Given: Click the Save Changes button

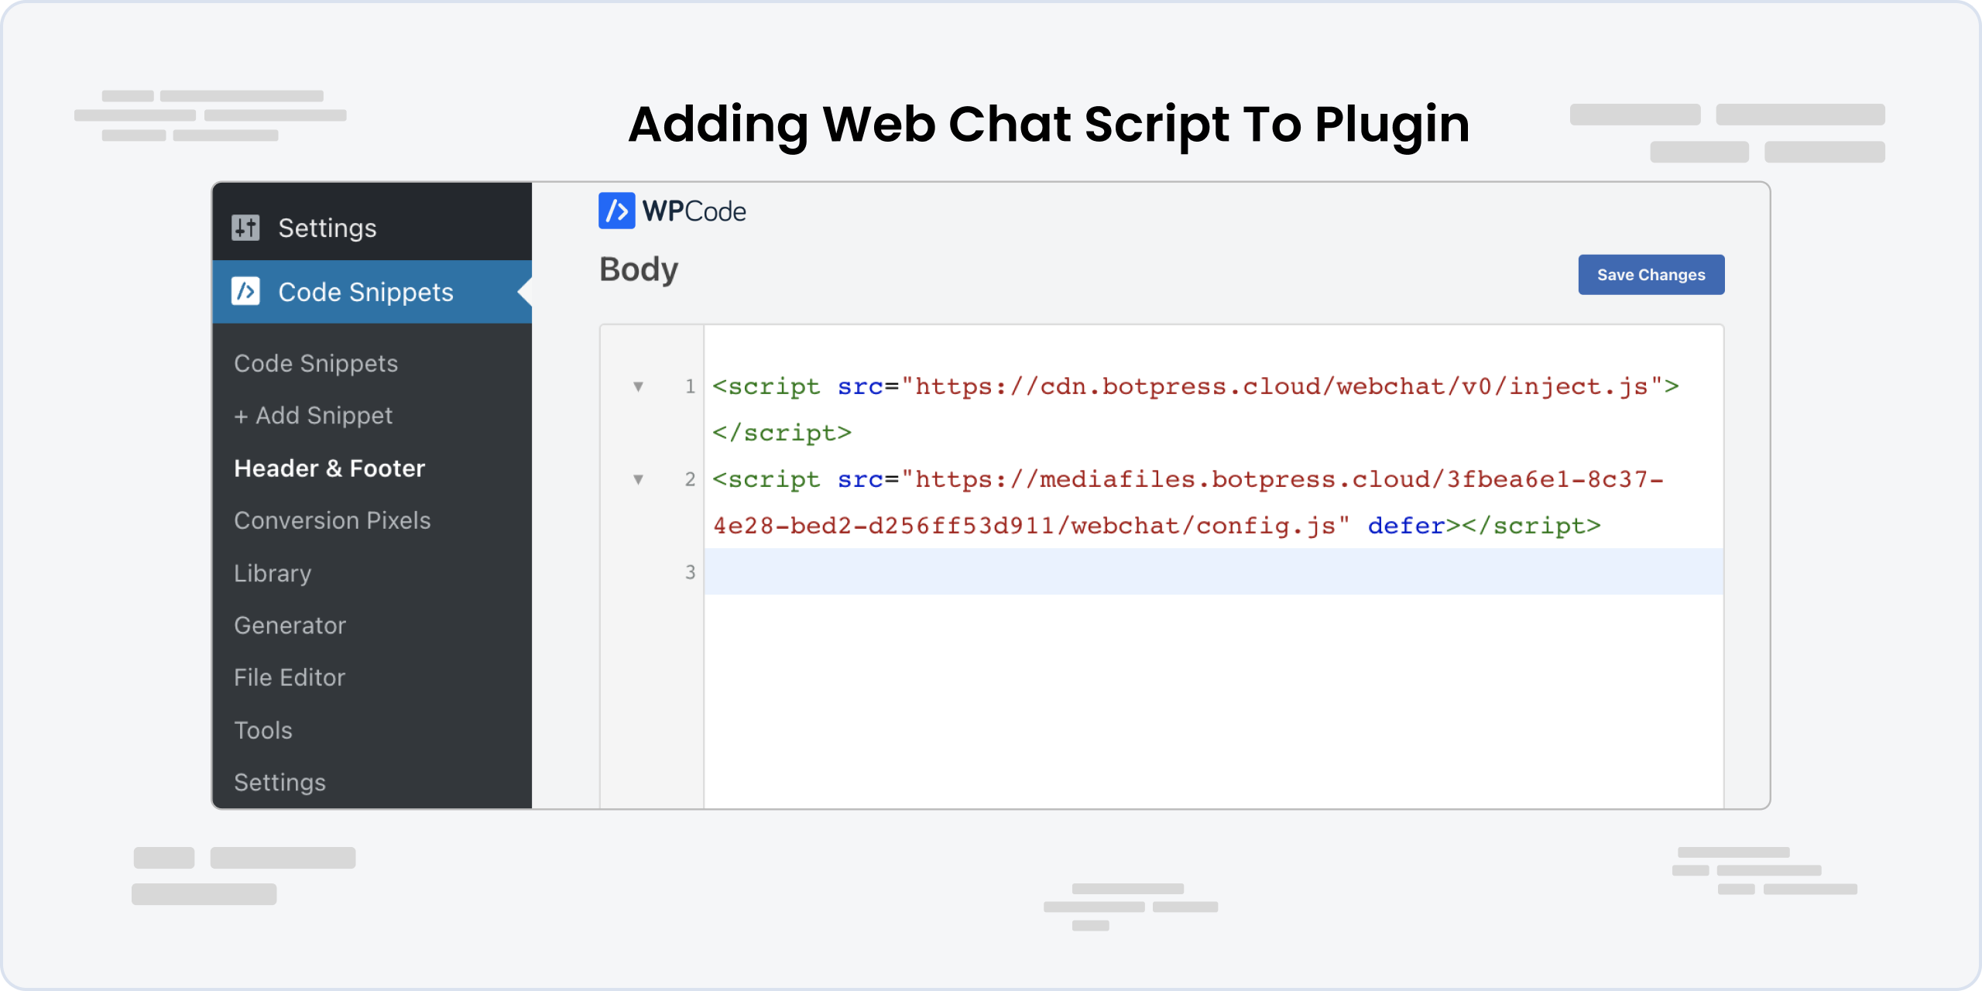Looking at the screenshot, I should (1651, 275).
